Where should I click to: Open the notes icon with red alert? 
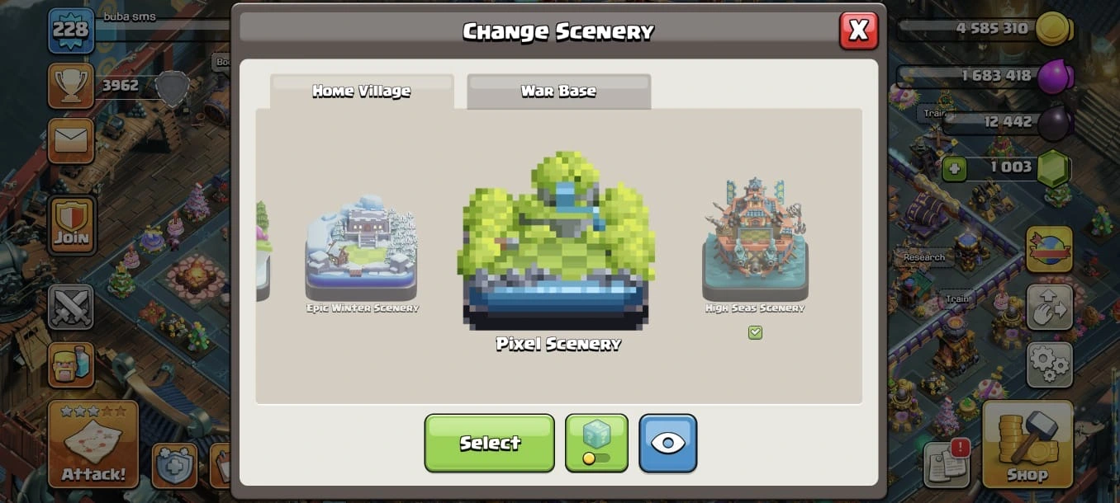(947, 463)
